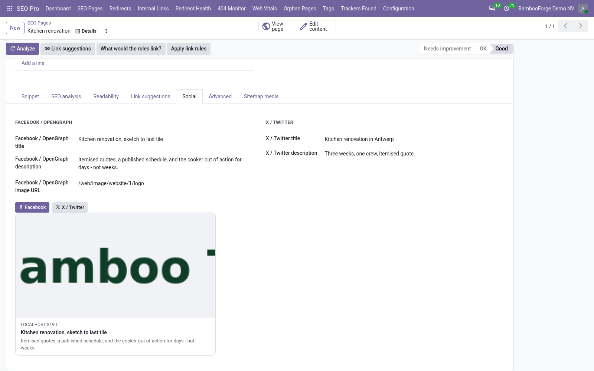Show the X / Twitter preview
594x371 pixels.
point(70,207)
